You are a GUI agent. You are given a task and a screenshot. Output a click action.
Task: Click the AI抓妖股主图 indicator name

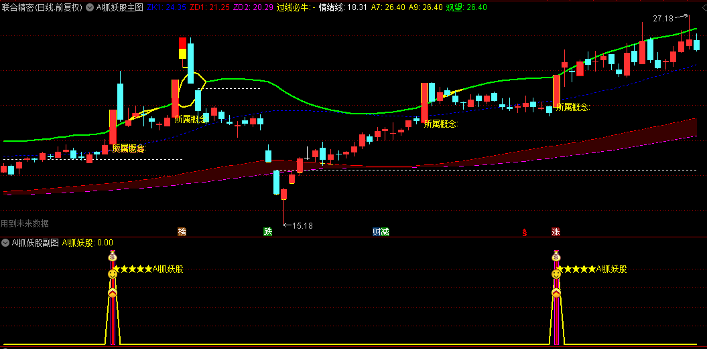pyautogui.click(x=119, y=7)
